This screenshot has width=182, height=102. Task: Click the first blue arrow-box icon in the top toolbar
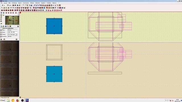click(35, 5)
